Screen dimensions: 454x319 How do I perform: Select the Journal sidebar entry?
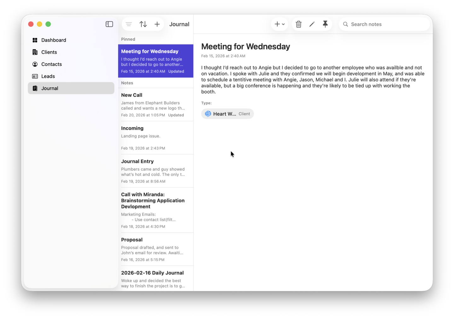[50, 88]
